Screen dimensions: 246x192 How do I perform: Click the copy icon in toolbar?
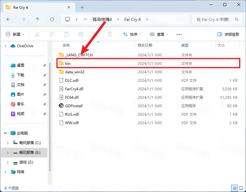coord(52,34)
